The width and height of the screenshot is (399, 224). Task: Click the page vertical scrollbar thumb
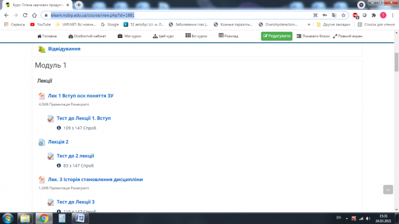pos(397,62)
